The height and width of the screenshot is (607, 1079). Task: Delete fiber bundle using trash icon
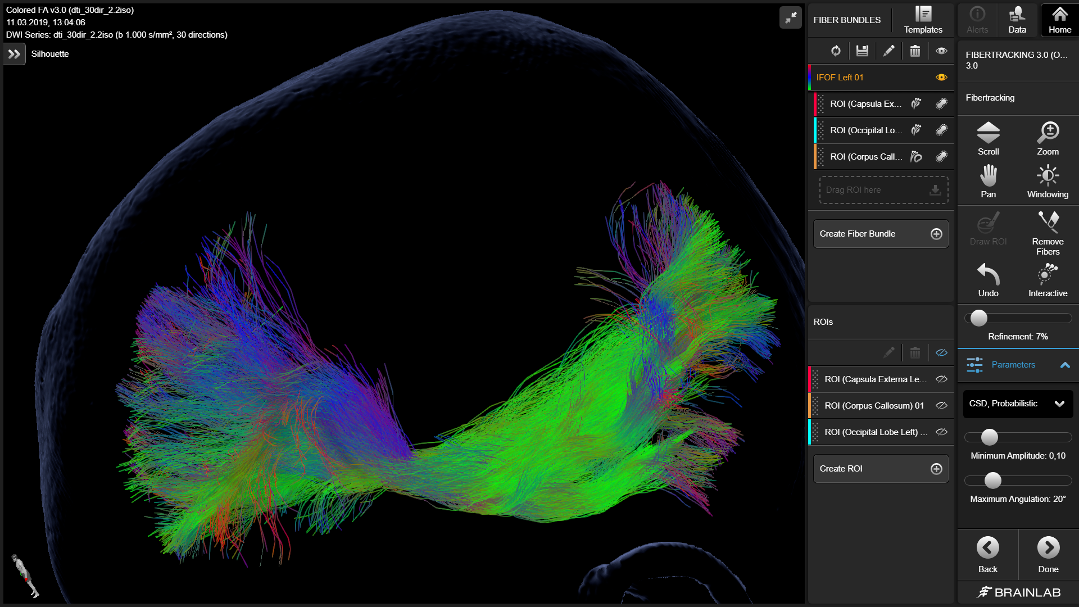point(915,51)
